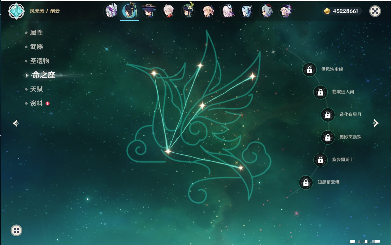
Task: Select Noelle's maid-headdress portrait
Action: pyautogui.click(x=111, y=11)
